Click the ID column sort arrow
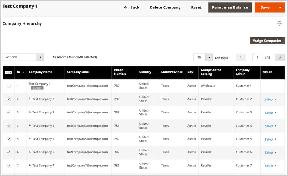The width and height of the screenshot is (288, 176). [23, 72]
